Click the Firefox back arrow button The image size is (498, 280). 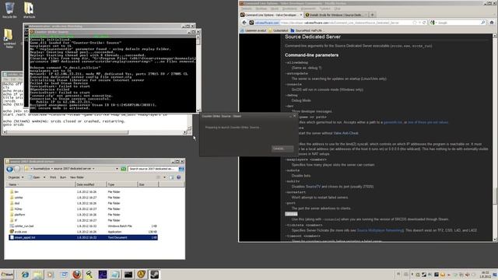[x=244, y=23]
